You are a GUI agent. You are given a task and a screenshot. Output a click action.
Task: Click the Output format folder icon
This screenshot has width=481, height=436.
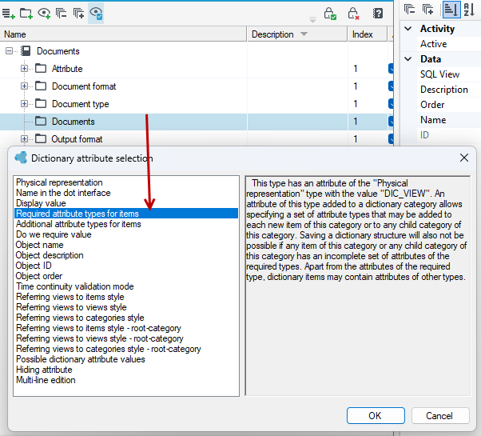click(41, 138)
